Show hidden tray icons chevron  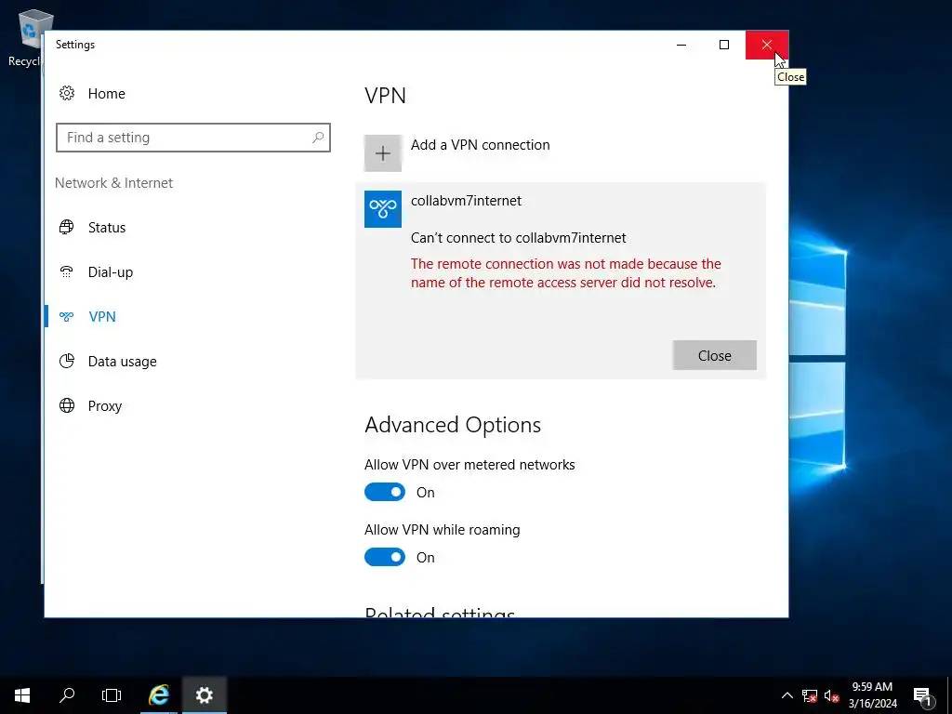[x=787, y=695]
